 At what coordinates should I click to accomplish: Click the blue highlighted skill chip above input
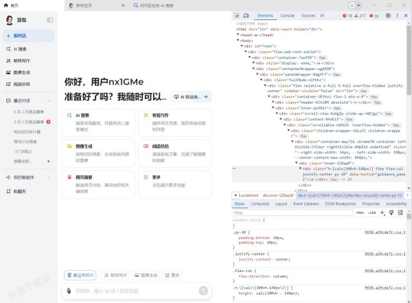pos(80,276)
